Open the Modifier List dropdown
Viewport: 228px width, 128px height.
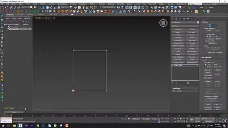coord(185,26)
